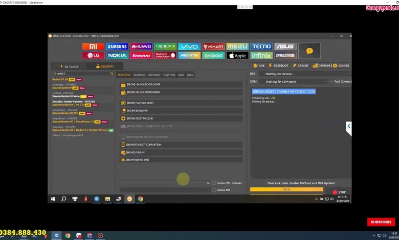Screen dimensions: 399x240
Task: Open the UltraViewer top toolbar dropdown arrow
Action: 251,7
